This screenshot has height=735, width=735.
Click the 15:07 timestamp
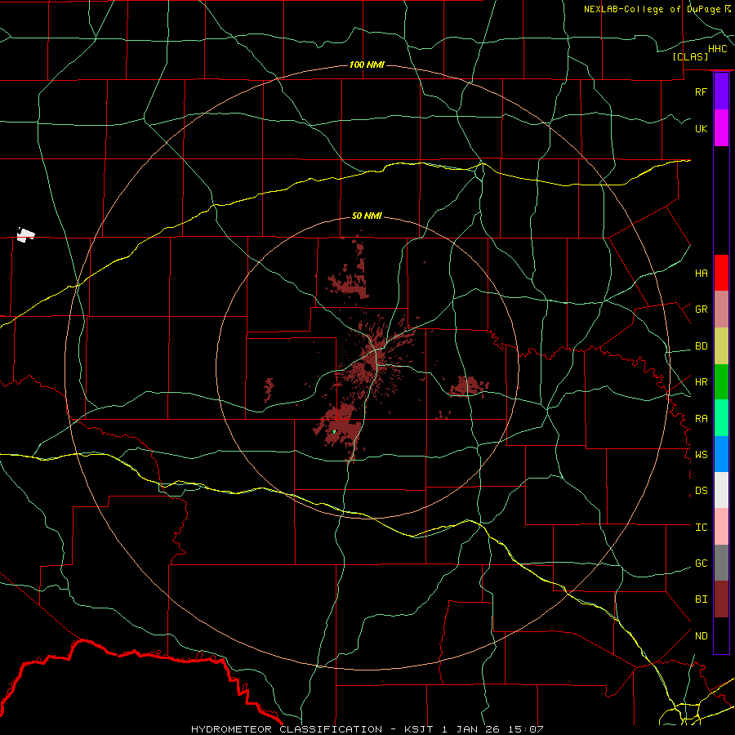pyautogui.click(x=524, y=729)
